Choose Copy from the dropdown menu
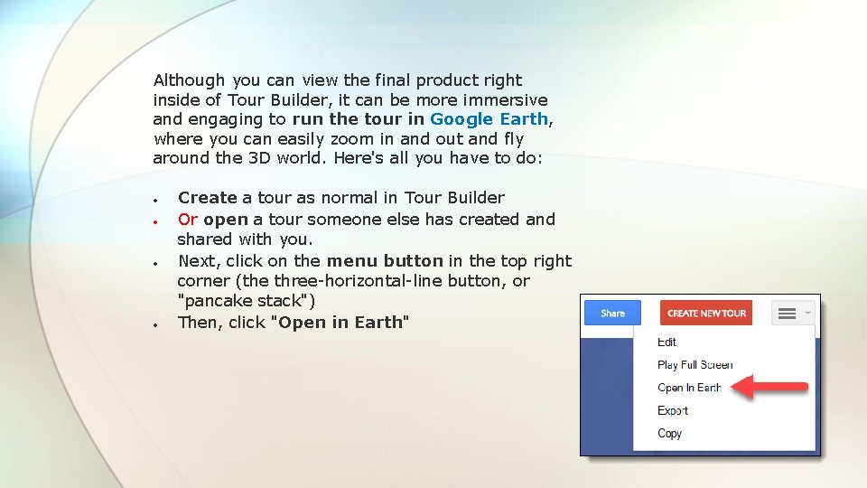The height and width of the screenshot is (488, 867). (x=669, y=433)
